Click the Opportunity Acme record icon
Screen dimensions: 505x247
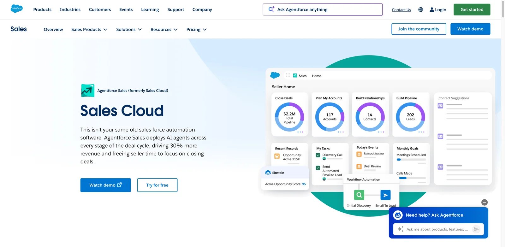pos(277,156)
